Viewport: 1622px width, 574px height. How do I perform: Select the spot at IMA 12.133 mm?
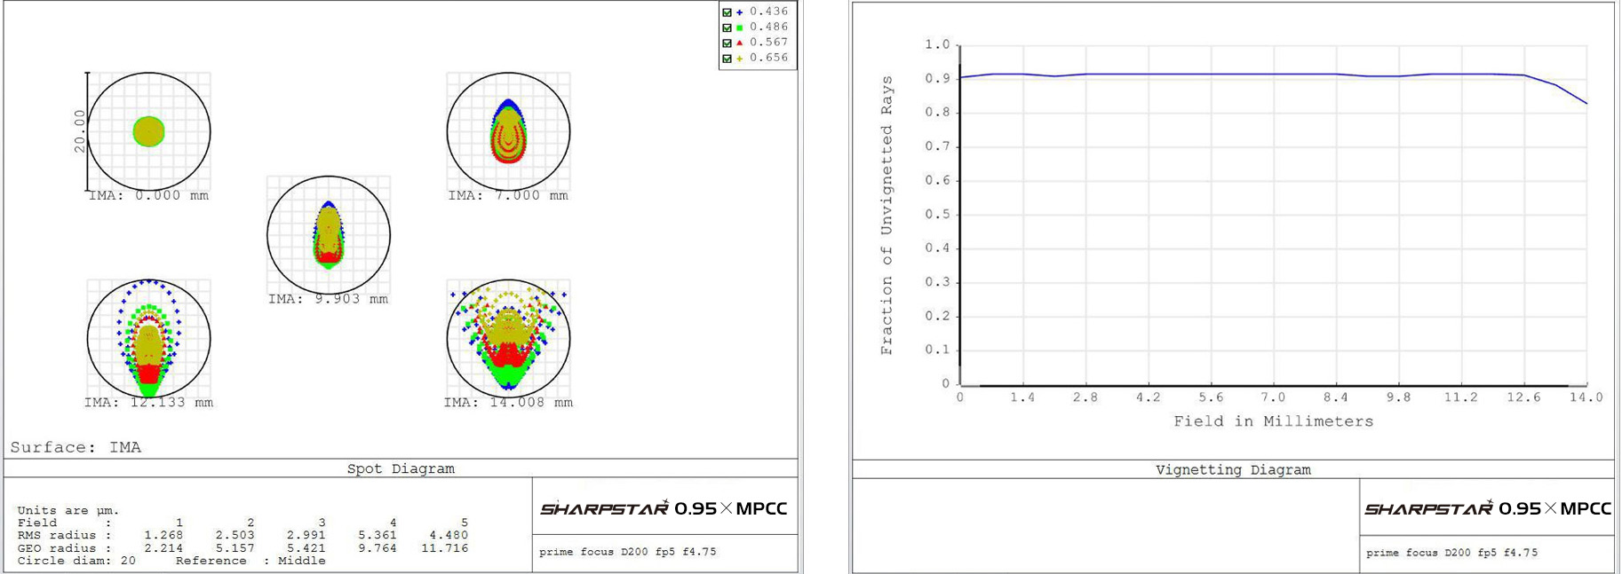[x=149, y=339]
